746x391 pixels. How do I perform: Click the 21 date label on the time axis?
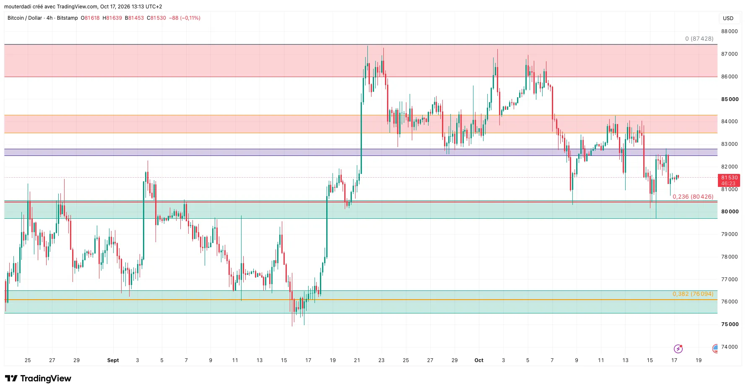tap(357, 360)
